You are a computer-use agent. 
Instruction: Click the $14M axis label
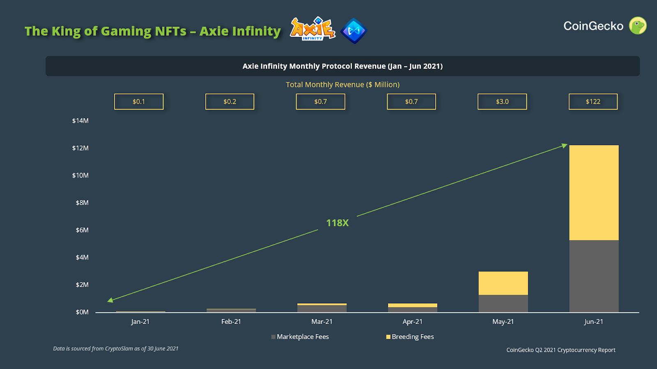tap(80, 121)
